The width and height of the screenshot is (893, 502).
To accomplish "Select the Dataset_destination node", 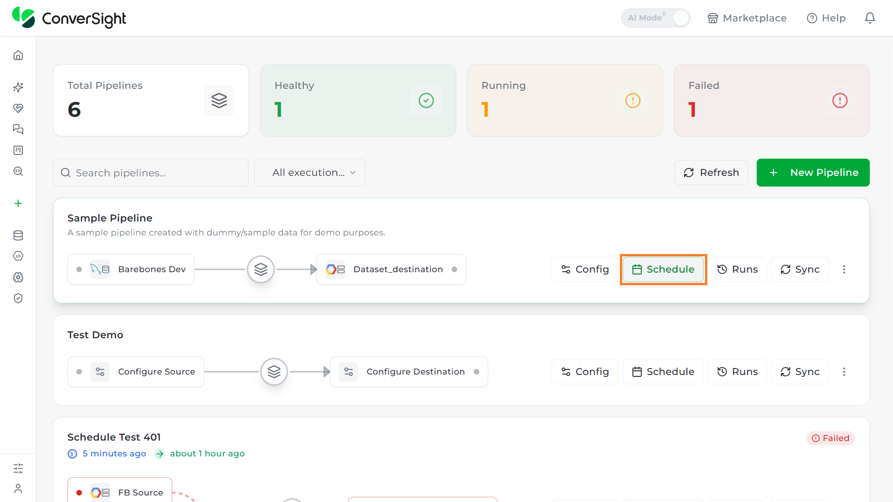I will (x=391, y=269).
